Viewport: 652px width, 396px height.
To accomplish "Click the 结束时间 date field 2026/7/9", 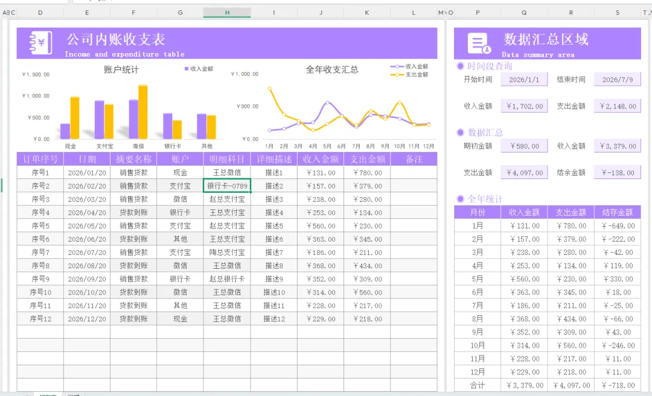I will point(618,80).
